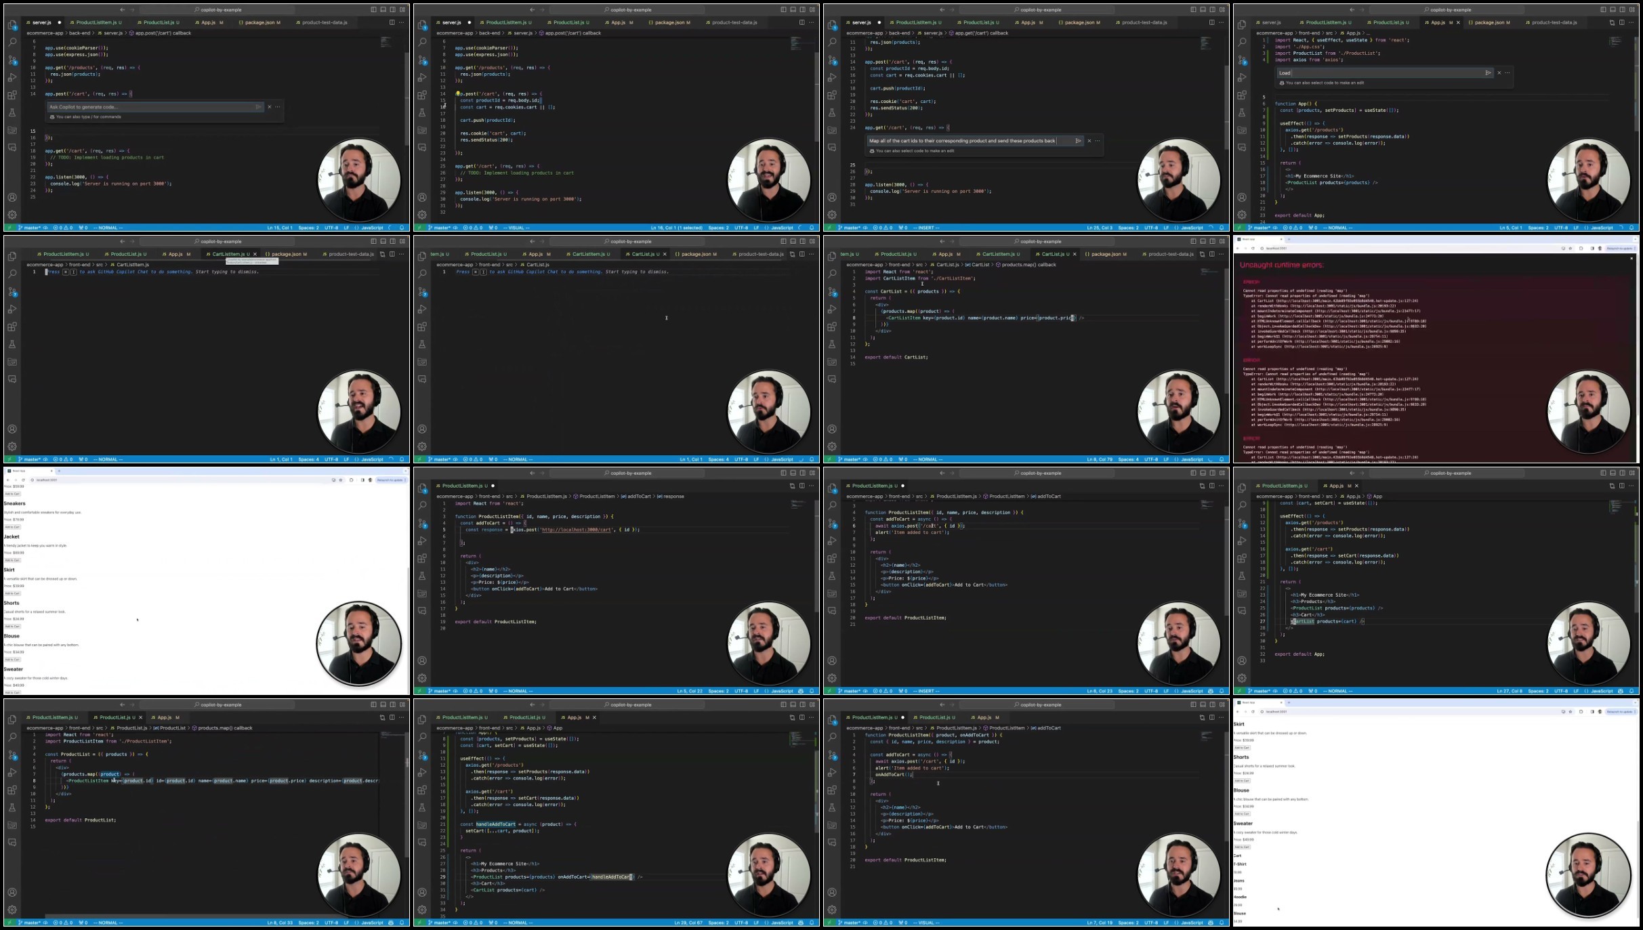Image resolution: width=1643 pixels, height=930 pixels.
Task: Click yellow lightbulb beside app.post line 14
Action: [457, 93]
